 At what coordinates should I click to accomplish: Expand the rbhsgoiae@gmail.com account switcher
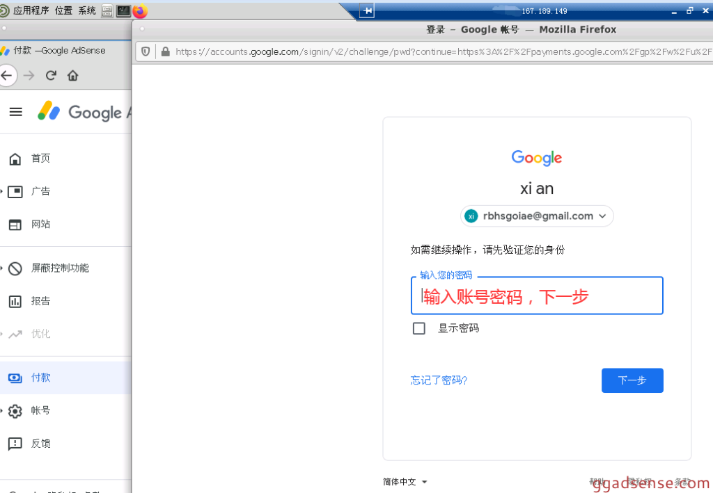point(537,216)
